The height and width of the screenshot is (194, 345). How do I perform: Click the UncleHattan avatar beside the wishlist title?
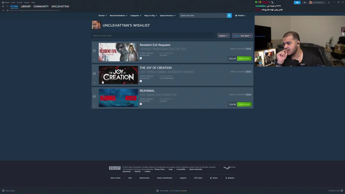click(96, 25)
